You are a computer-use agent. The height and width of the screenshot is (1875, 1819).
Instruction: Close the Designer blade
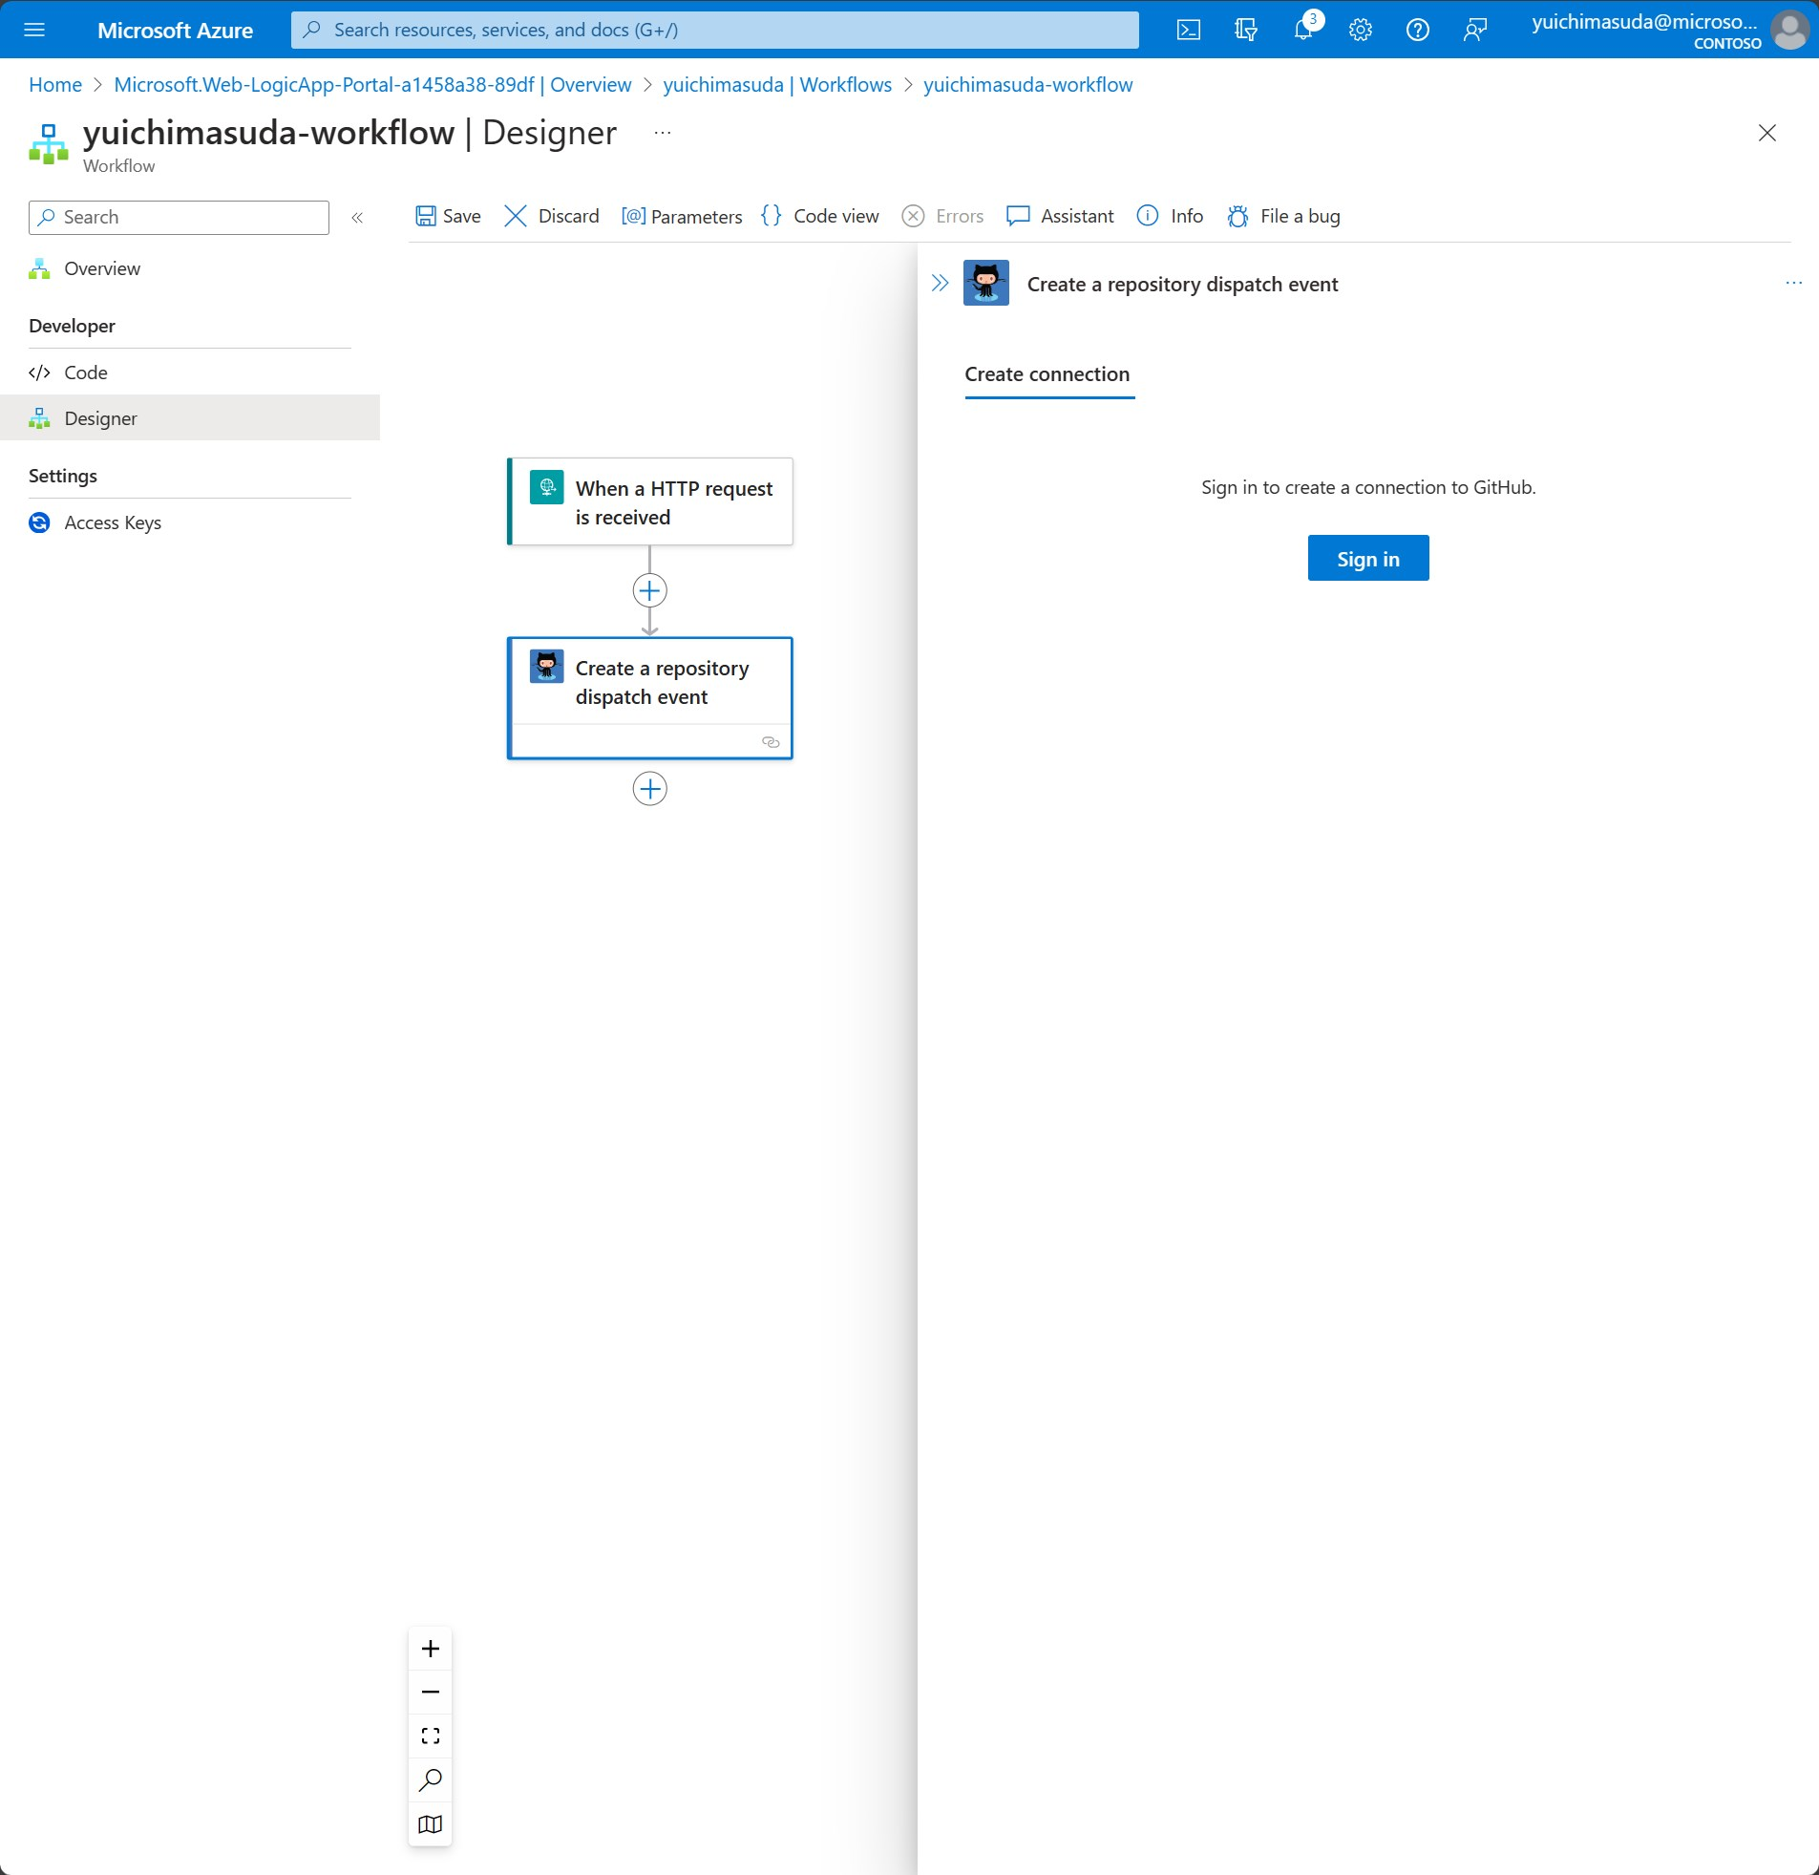point(1767,133)
